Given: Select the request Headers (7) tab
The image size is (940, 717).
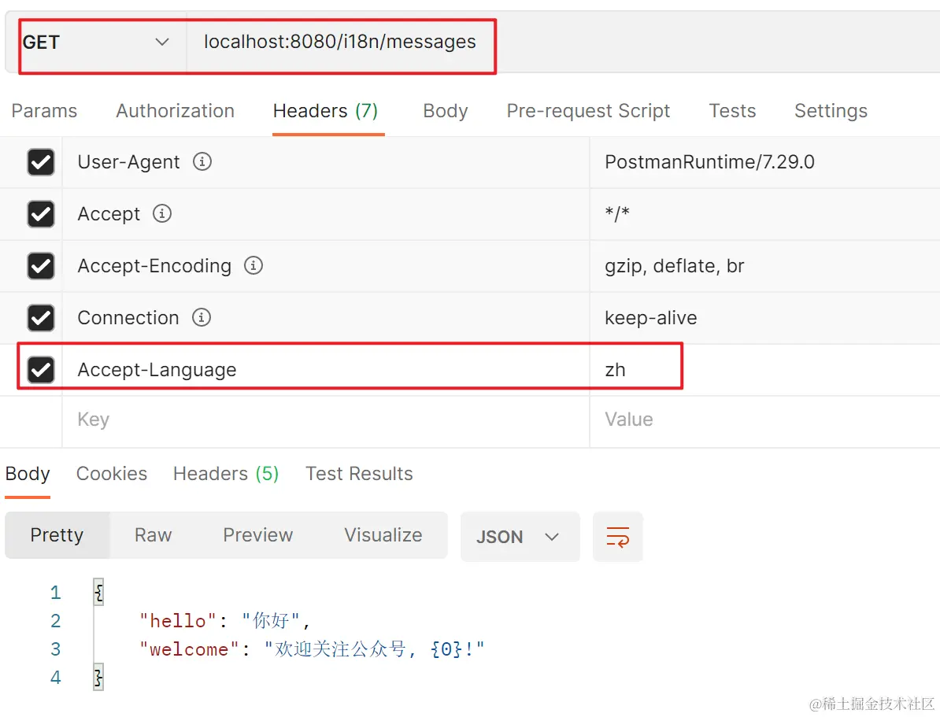Looking at the screenshot, I should coord(325,111).
